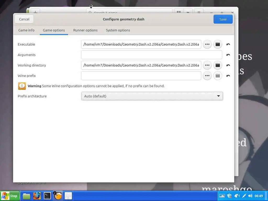Browse for the Executable file via folder icon
This screenshot has height=201, width=268.
pyautogui.click(x=217, y=44)
